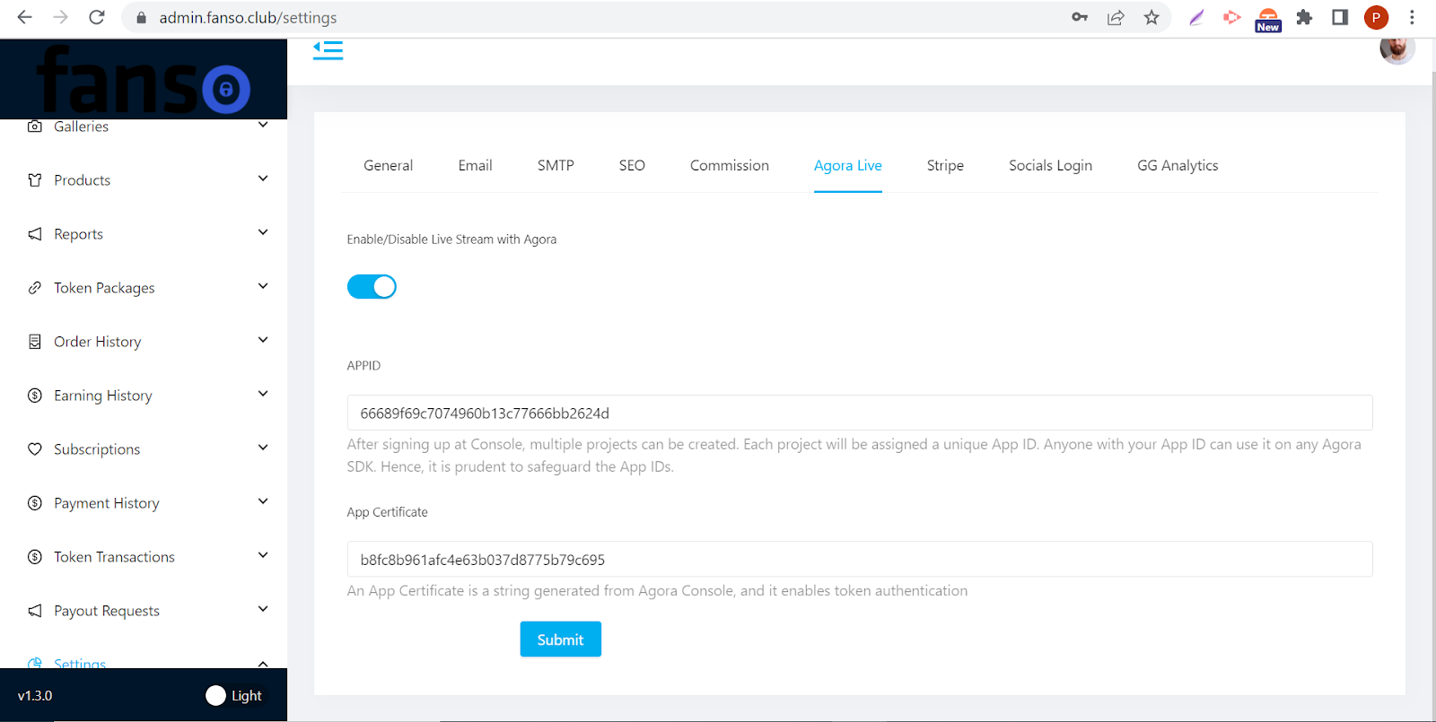
Task: Click the Reports megaphone icon
Action: (35, 234)
